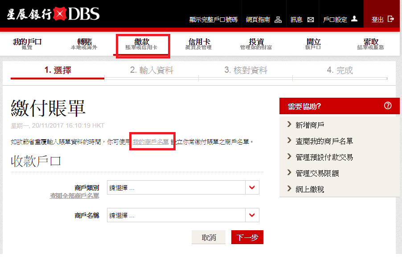The height and width of the screenshot is (257, 402).
Task: Open account settings person icon (戶口設定)
Action: (354, 19)
